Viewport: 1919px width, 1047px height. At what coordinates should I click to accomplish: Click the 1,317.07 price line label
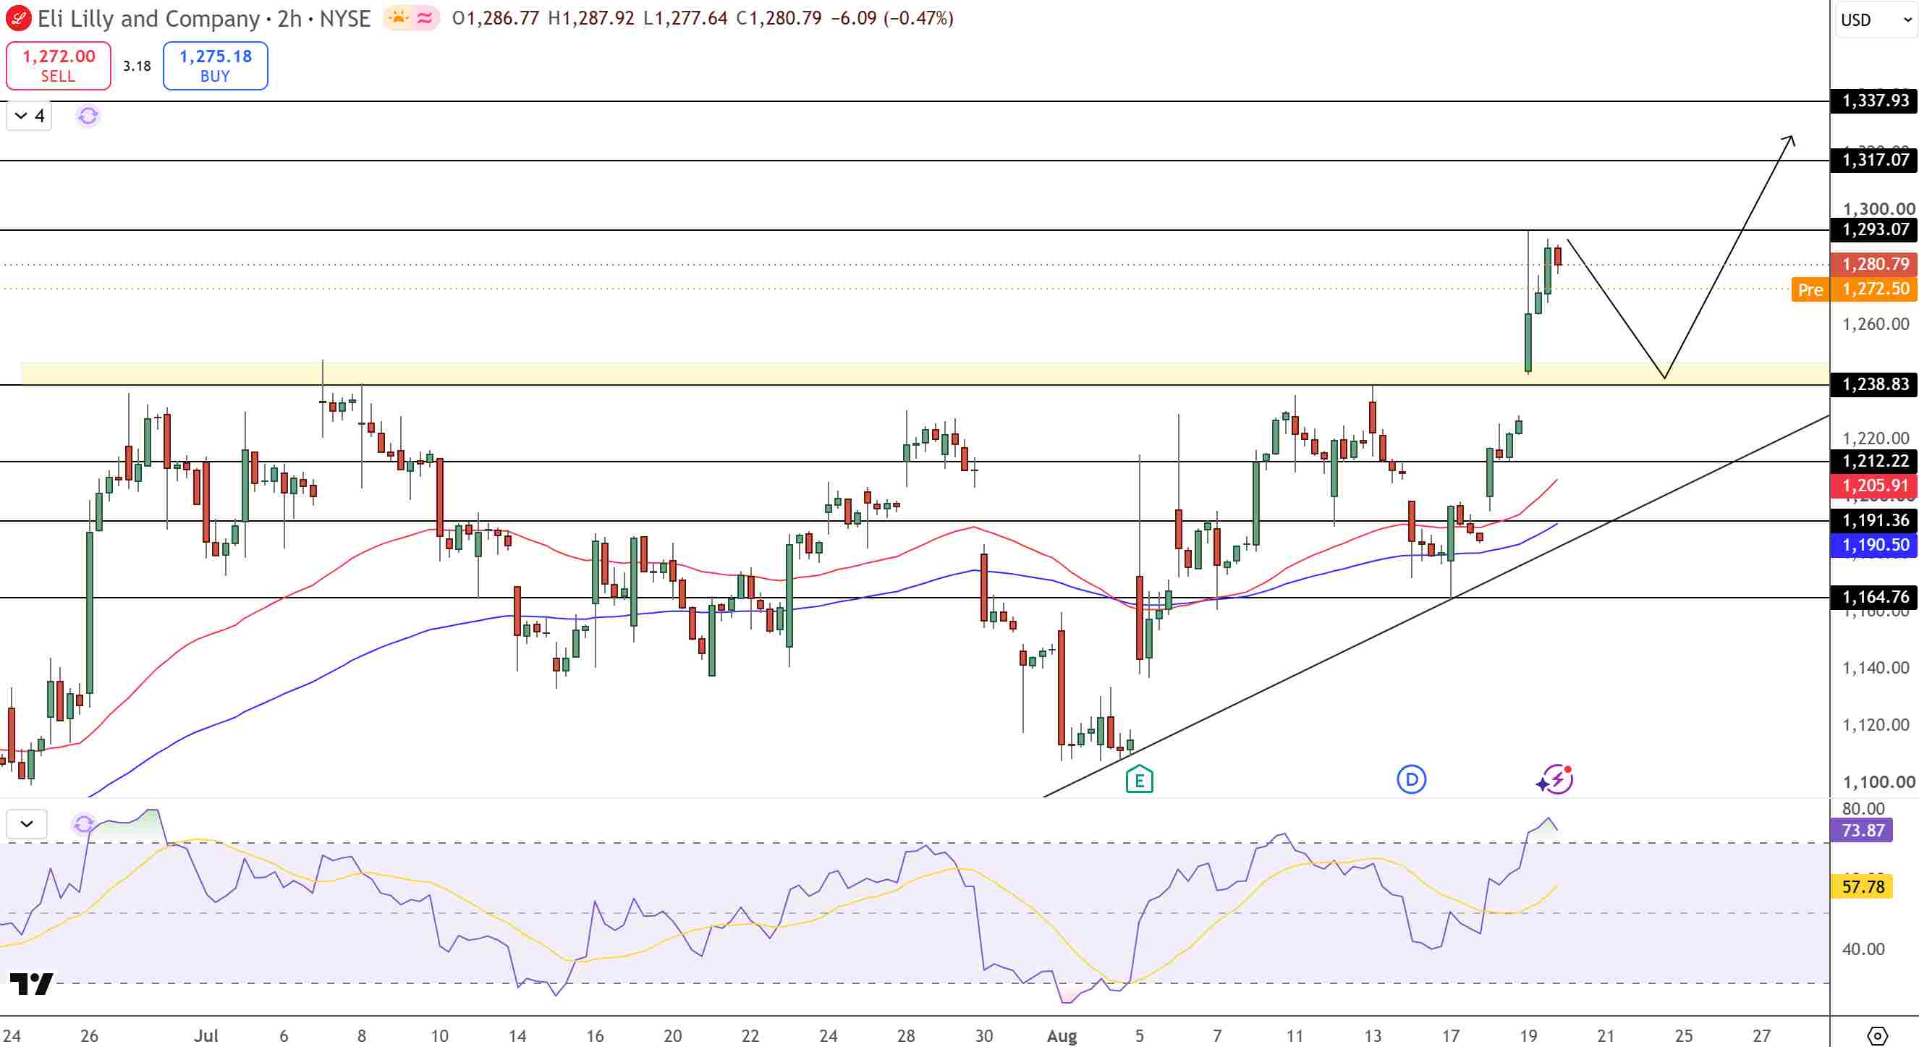[1874, 160]
